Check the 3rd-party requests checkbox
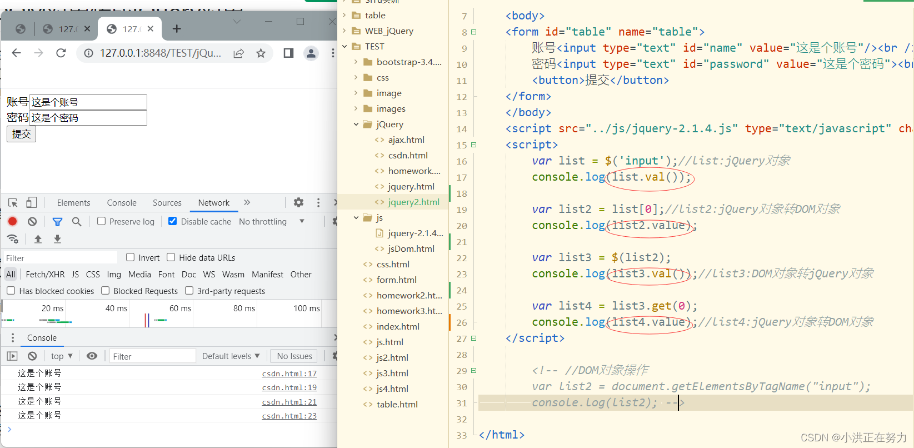This screenshot has width=914, height=448. [189, 290]
